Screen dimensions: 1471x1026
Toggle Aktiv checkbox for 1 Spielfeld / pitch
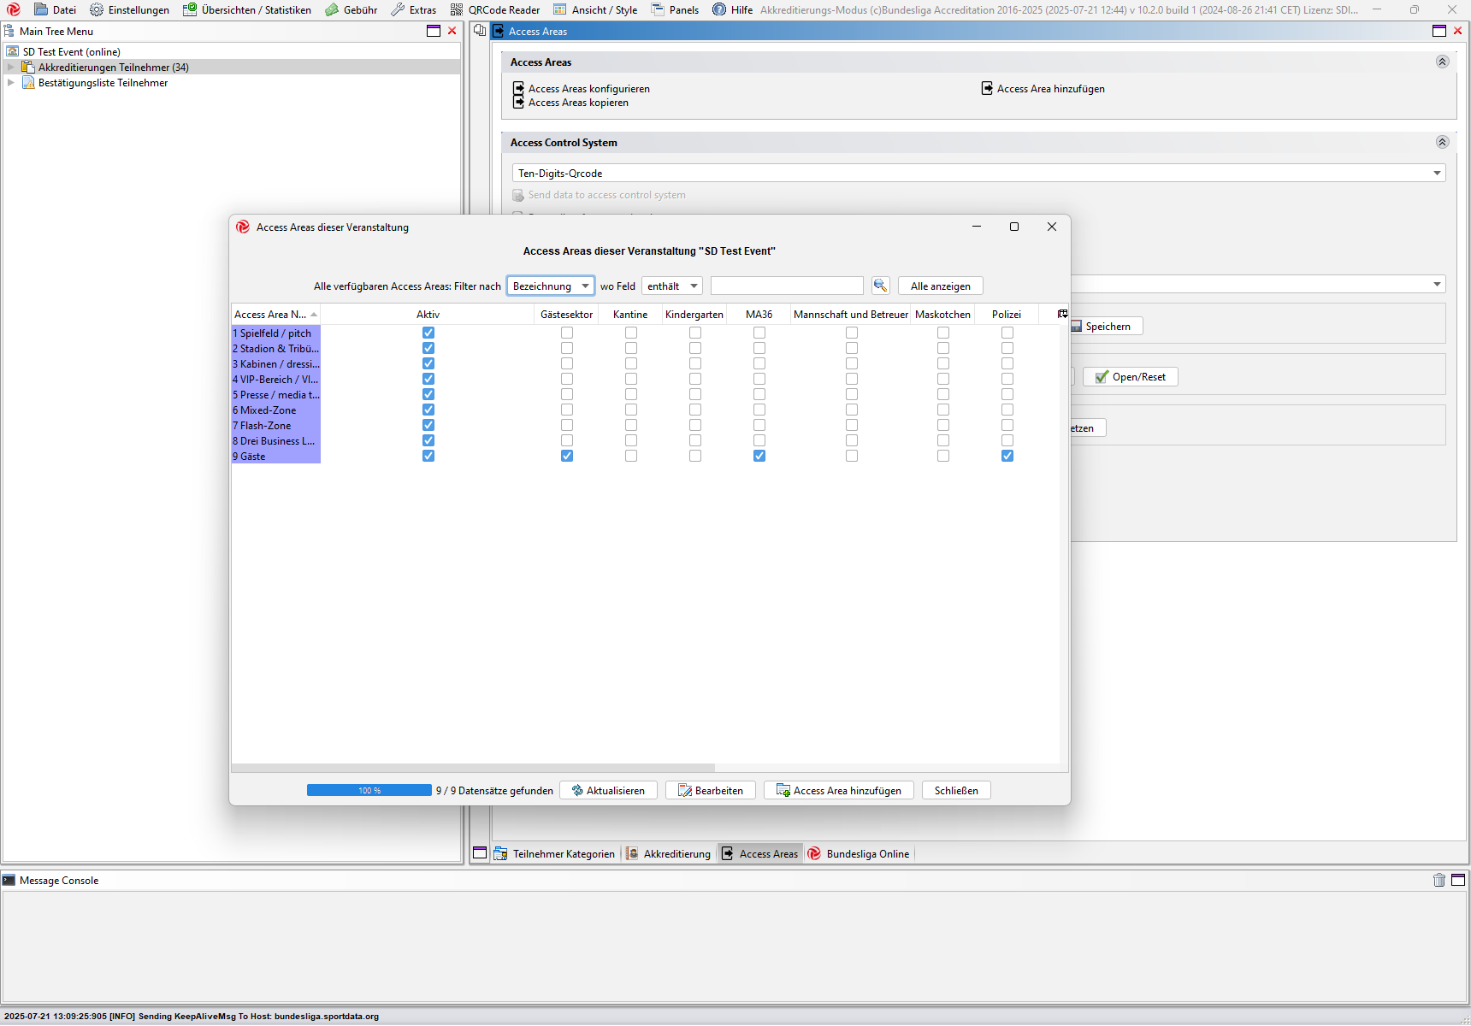[428, 333]
